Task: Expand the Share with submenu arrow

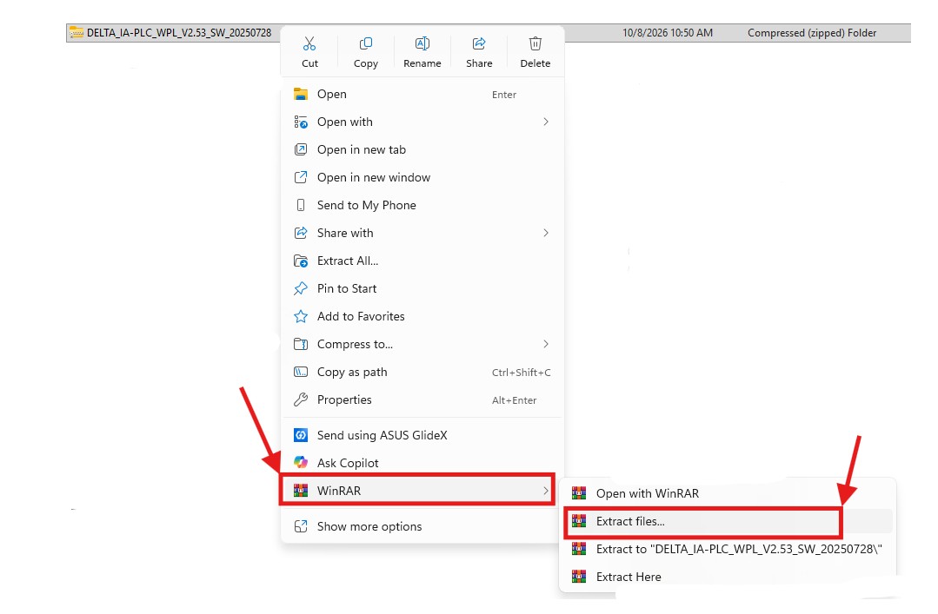Action: point(546,233)
